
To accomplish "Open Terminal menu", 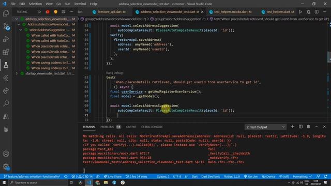I will pos(80,4).
